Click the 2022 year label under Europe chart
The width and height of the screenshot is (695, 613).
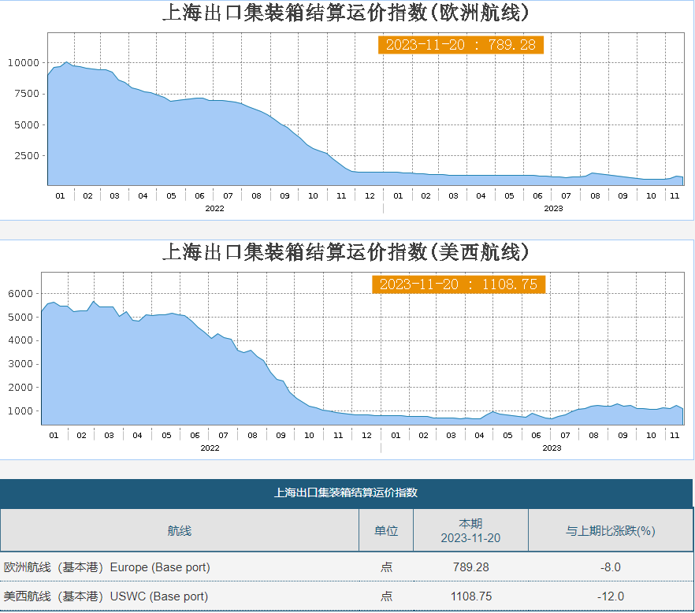[214, 208]
